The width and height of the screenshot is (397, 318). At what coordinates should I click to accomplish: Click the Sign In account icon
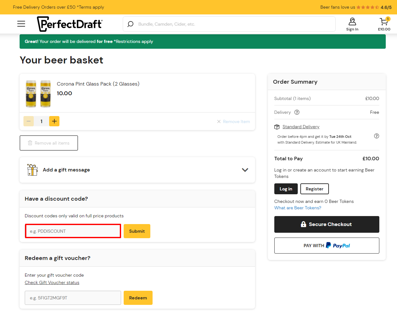pos(352,21)
